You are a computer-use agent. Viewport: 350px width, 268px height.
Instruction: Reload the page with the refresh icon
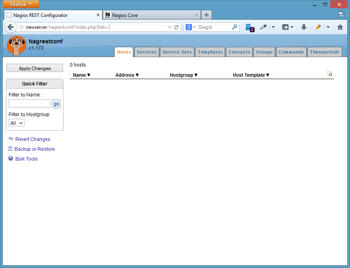coord(176,27)
